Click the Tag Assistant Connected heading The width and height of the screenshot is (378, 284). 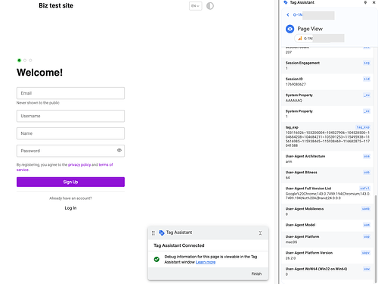click(x=179, y=245)
